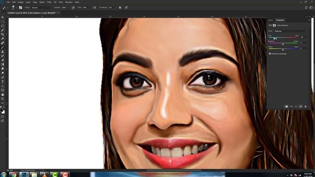The image size is (315, 177).
Task: Select the Rectangle shape tool
Action: (x=2, y=90)
